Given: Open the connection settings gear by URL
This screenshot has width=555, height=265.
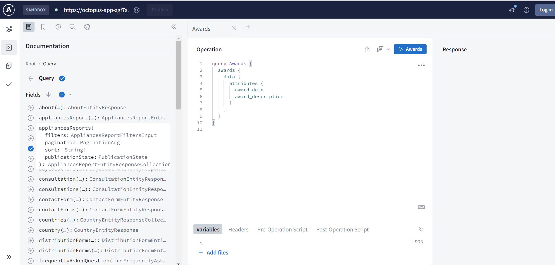Looking at the screenshot, I should click(x=137, y=10).
